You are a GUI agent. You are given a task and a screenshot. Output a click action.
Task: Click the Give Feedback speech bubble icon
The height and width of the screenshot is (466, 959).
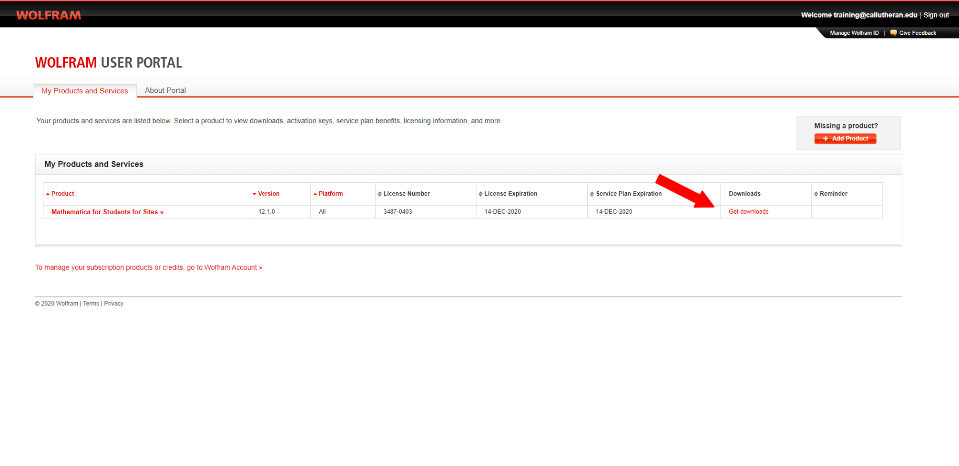893,33
